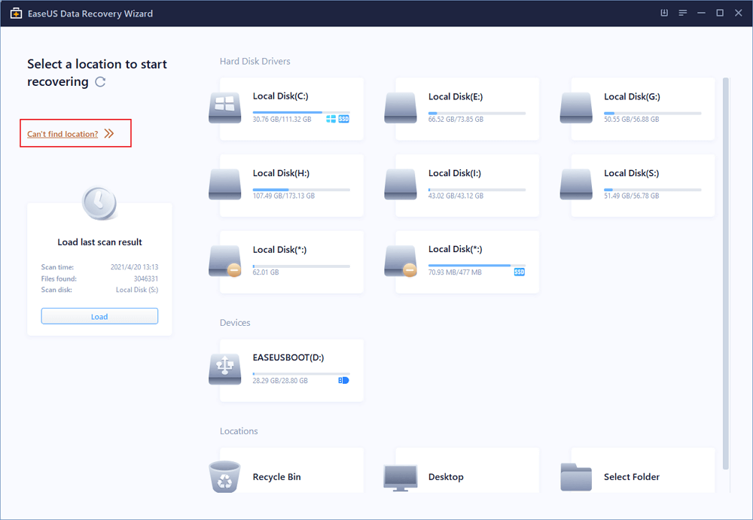This screenshot has height=520, width=753.
Task: Click the 50.55 GB/56.88 GB size text
Action: (632, 119)
